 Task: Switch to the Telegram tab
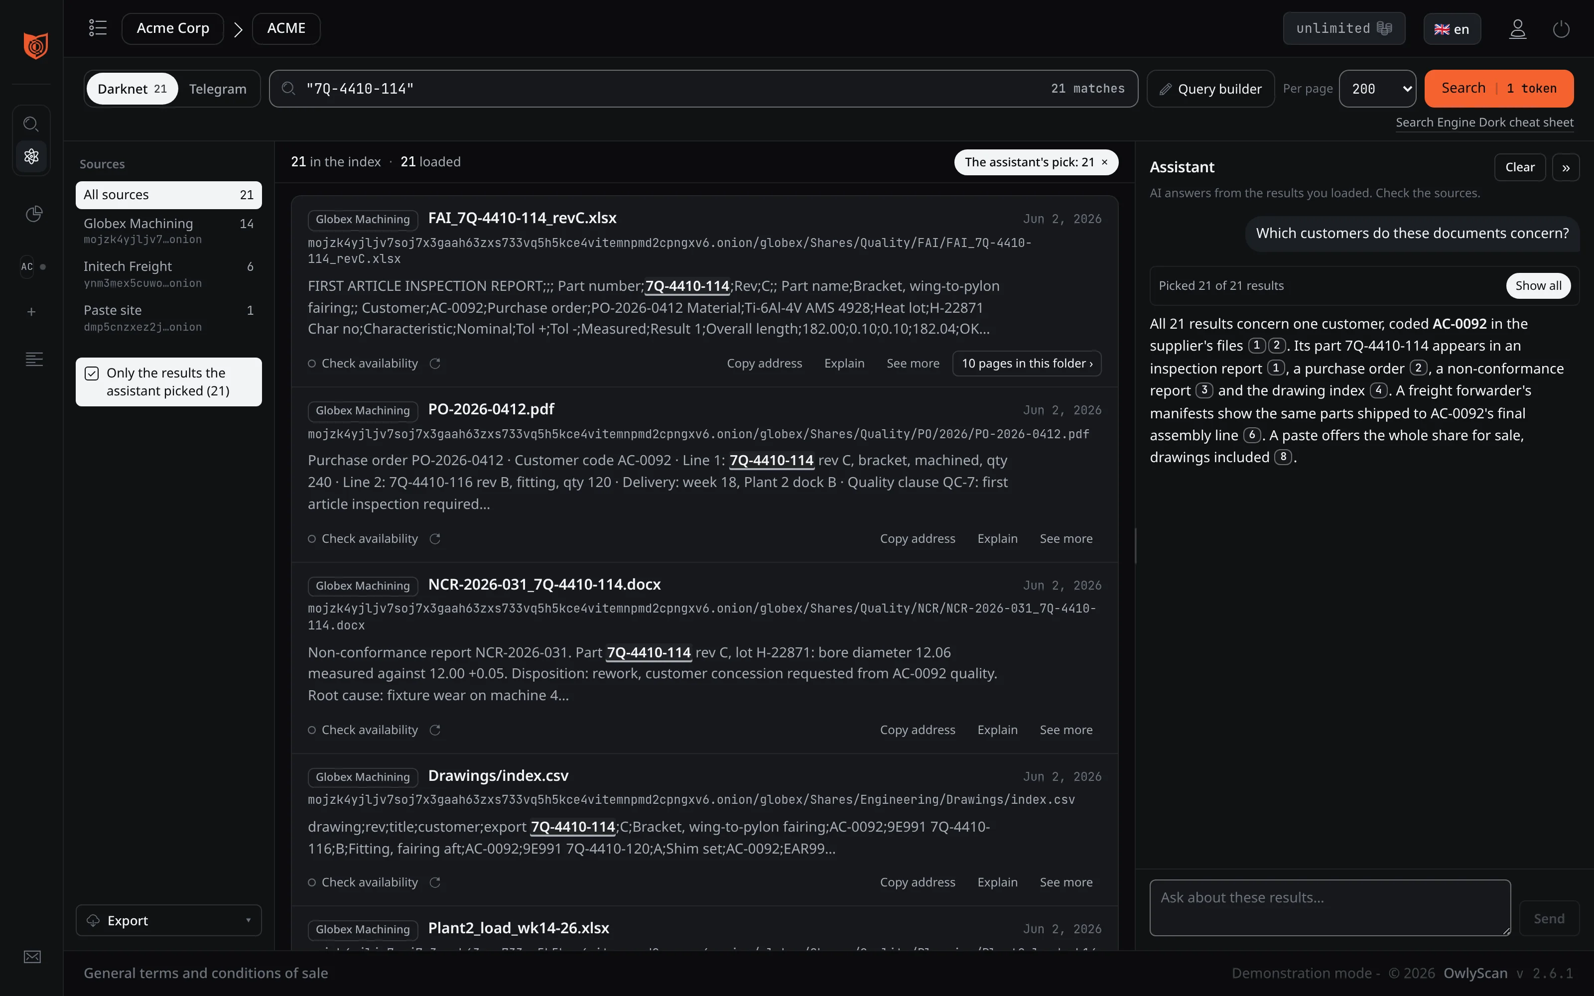[x=217, y=89]
